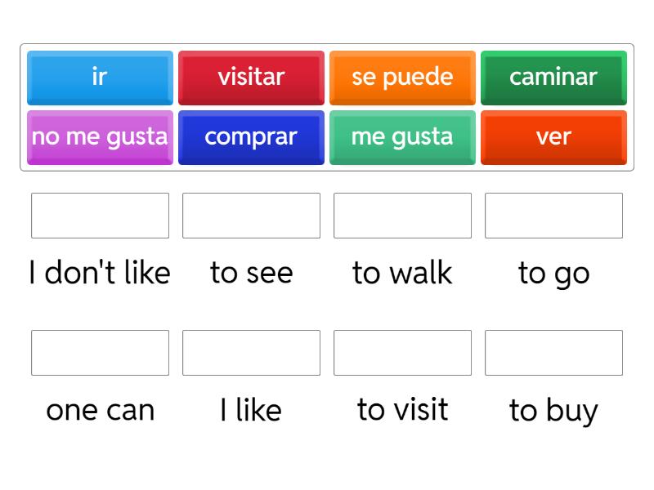This screenshot has height=490, width=654.
Task: Select the dark blue "comprar" tile
Action: 251,137
